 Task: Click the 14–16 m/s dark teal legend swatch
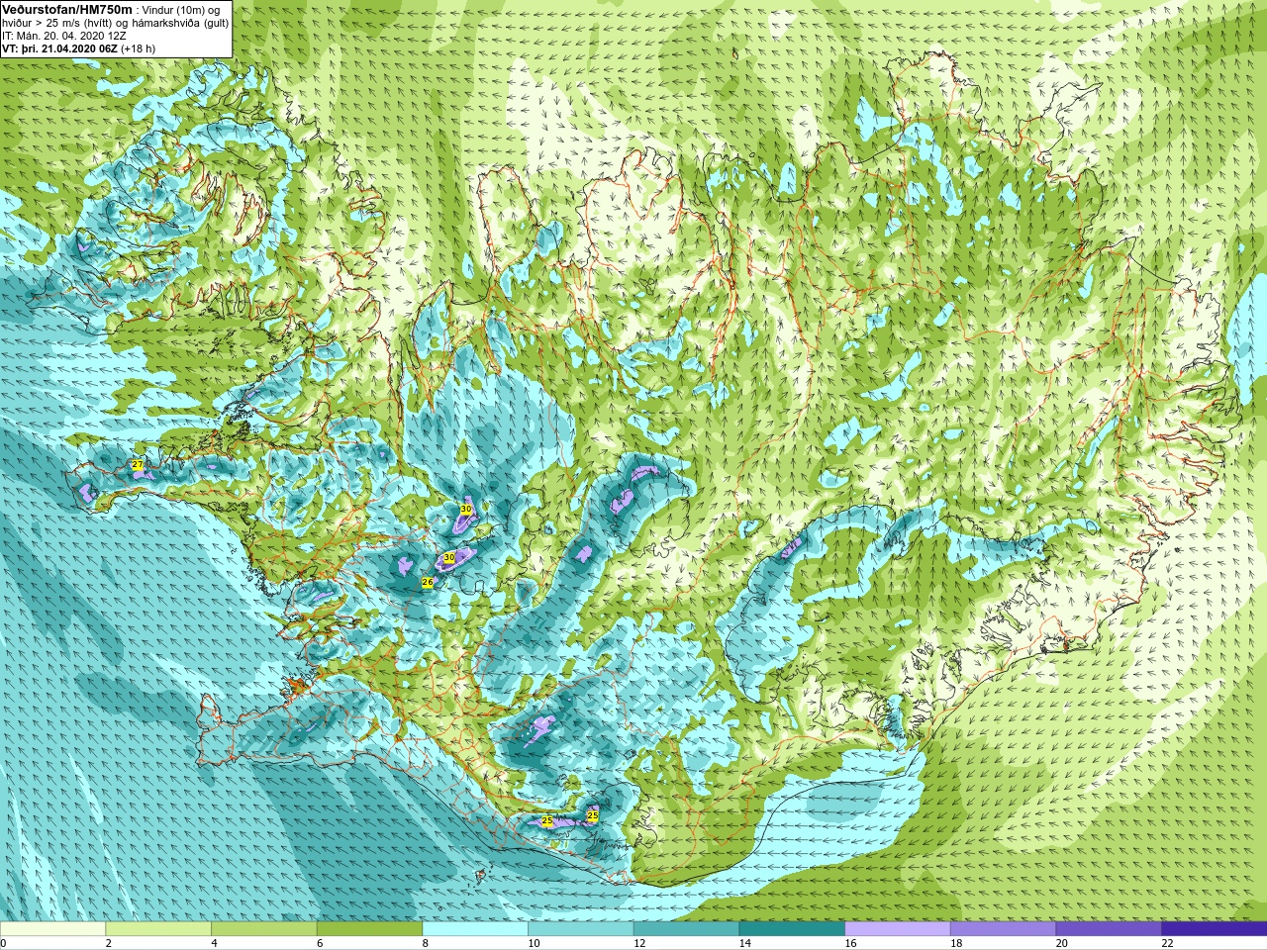point(792,929)
